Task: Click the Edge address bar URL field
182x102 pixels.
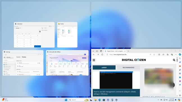Action: tap(128, 55)
